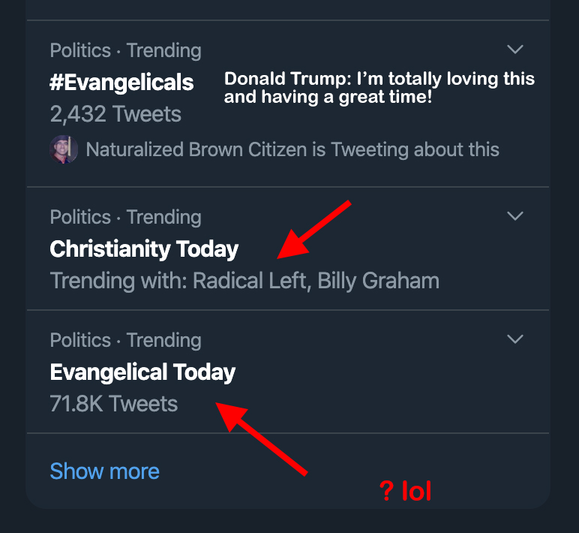
Task: Click the Naturalized Brown Citizen profile avatar
Action: [x=64, y=149]
